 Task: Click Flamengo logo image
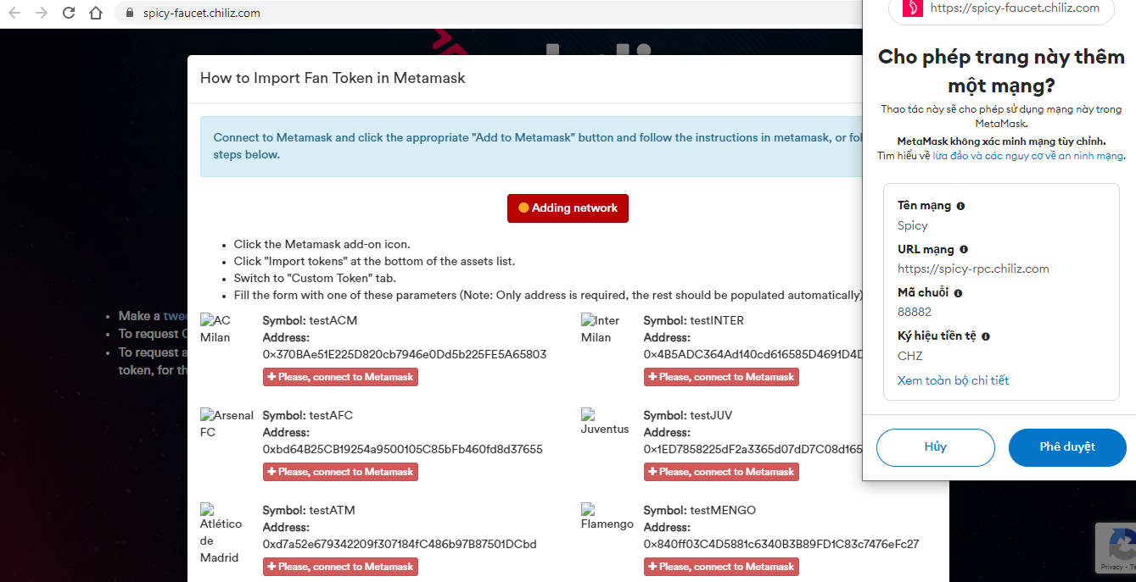click(x=607, y=516)
